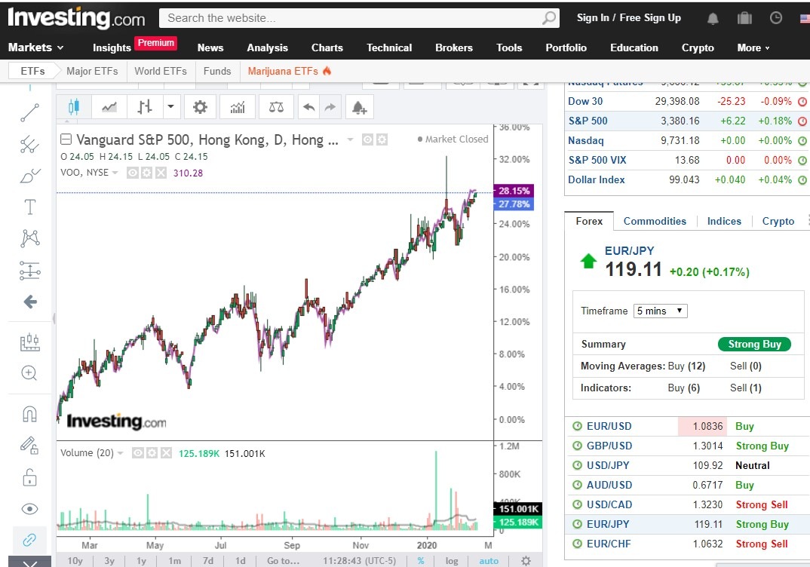Click the undo arrow in chart toolbar
Viewport: 810px width, 567px height.
pyautogui.click(x=309, y=107)
